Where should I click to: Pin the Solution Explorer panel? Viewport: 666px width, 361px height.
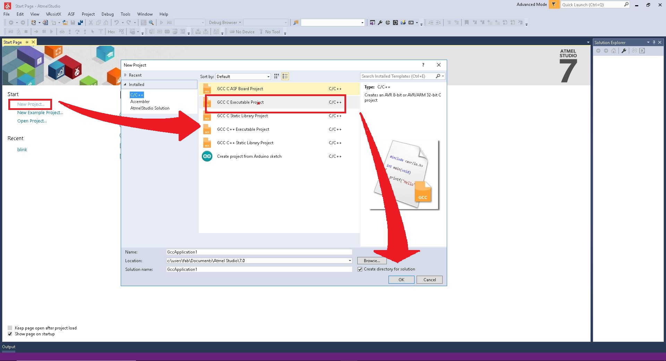click(x=654, y=42)
